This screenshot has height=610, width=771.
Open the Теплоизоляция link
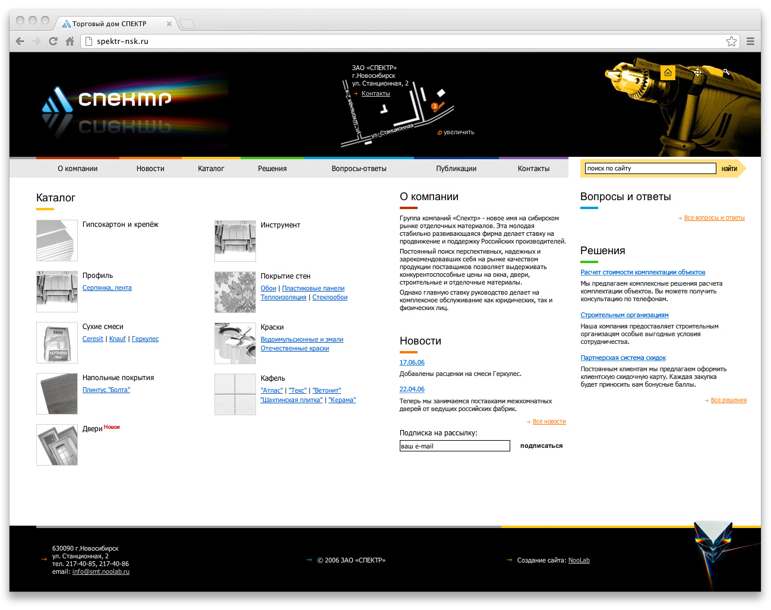click(283, 298)
